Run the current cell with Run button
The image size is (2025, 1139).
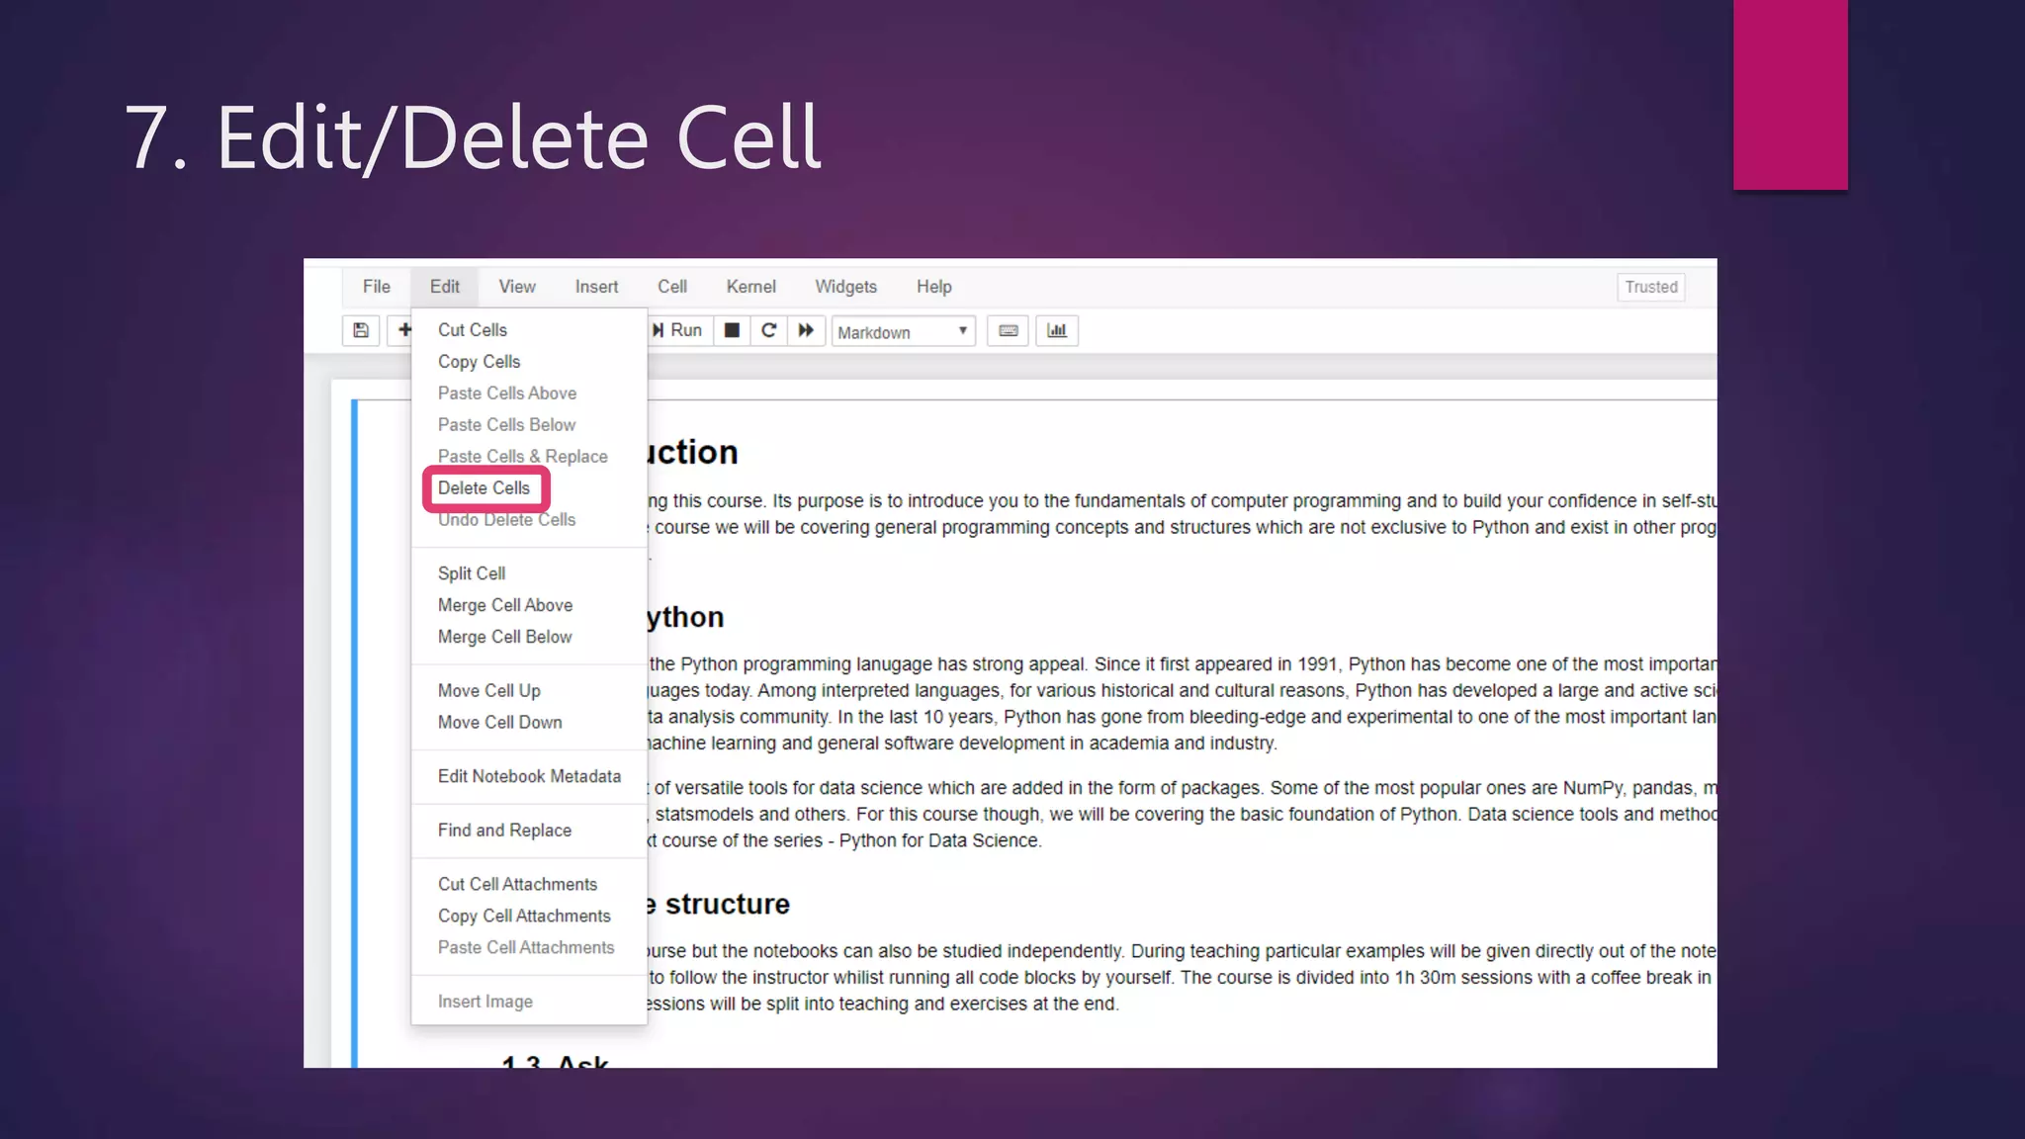[678, 330]
